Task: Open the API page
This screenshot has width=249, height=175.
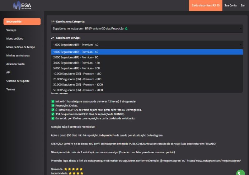Action: tap(8, 73)
